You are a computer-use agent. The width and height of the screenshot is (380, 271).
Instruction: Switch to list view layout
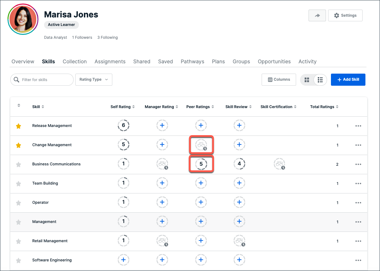(x=320, y=80)
